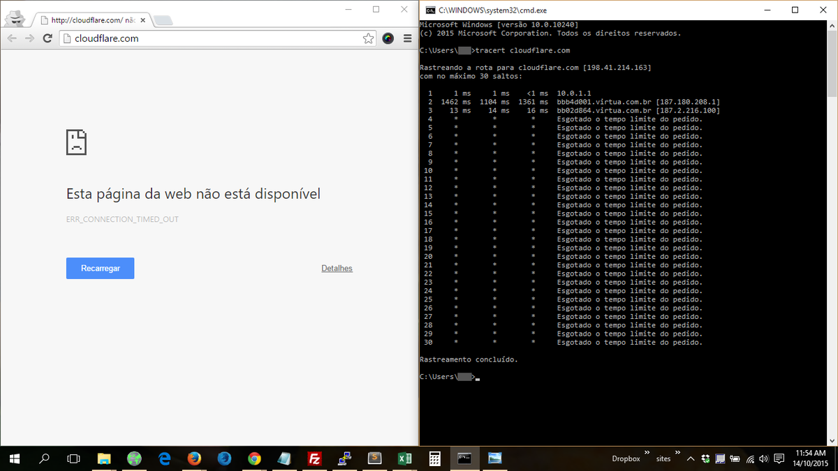Image resolution: width=838 pixels, height=471 pixels.
Task: Click the cmd.exe title bar icon
Action: (x=431, y=10)
